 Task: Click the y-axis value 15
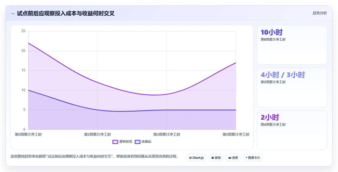[23, 70]
